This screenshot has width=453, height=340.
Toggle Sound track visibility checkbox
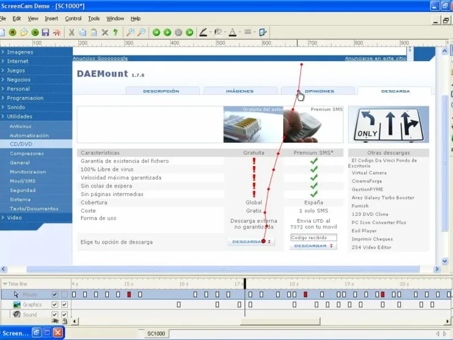(x=54, y=314)
